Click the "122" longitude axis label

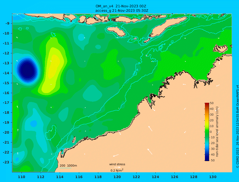click(137, 177)
